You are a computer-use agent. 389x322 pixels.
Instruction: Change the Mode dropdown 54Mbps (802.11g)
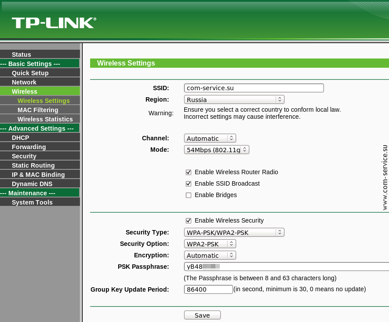[x=216, y=150]
